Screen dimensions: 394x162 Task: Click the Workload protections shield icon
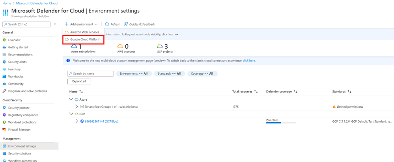[x=4, y=122]
